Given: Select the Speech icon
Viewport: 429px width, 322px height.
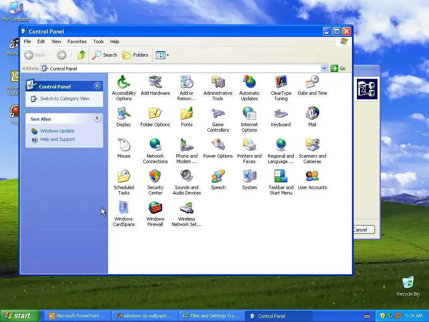Looking at the screenshot, I should 218,177.
